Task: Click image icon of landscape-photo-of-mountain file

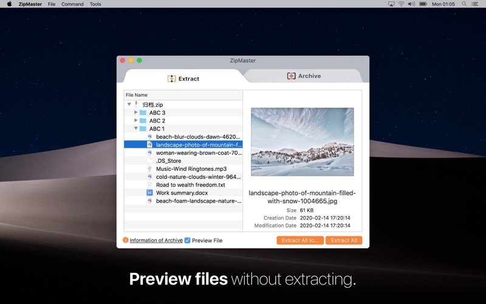Action: coord(149,145)
